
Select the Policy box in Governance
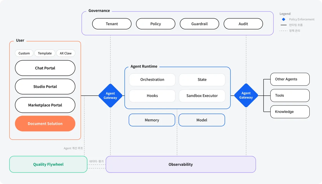pyautogui.click(x=155, y=24)
